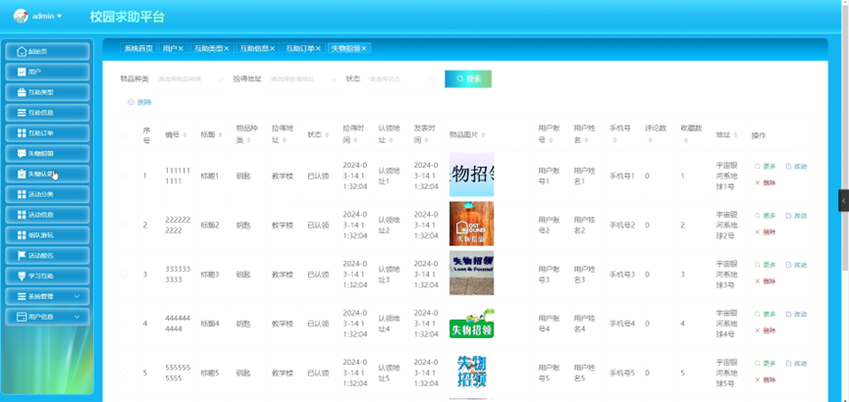Sort by 手机号 column arrows
Viewport: 849px width, 402px height.
[x=614, y=140]
